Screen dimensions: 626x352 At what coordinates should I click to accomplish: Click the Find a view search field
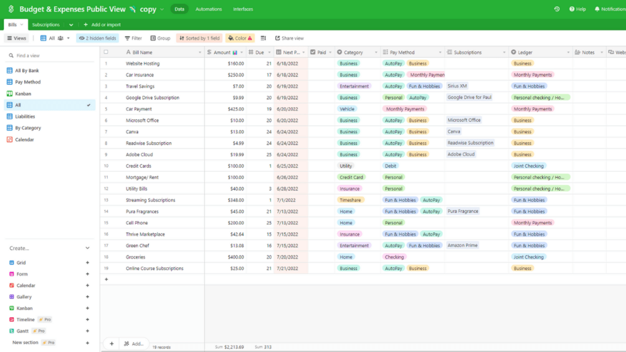(50, 55)
